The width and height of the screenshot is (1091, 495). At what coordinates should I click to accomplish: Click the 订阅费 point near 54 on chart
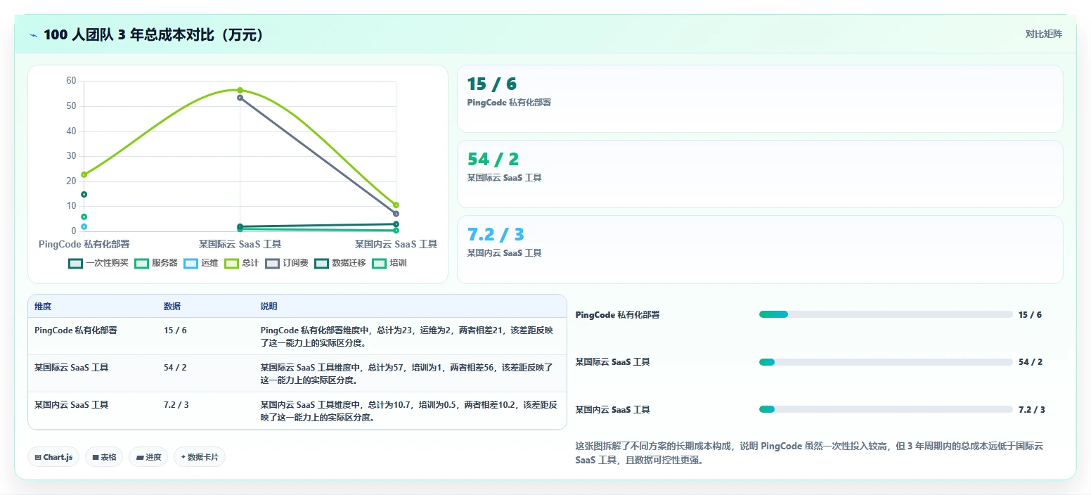[x=240, y=98]
